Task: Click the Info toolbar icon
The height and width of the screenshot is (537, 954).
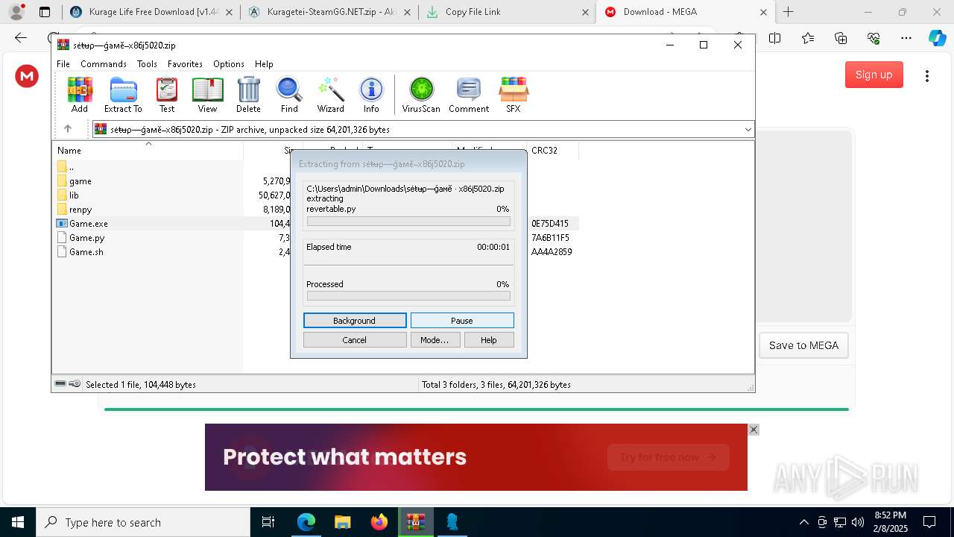Action: tap(371, 95)
